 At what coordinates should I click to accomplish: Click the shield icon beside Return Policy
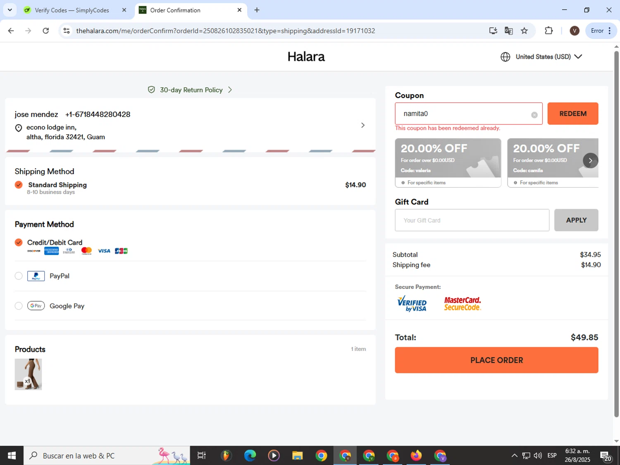[151, 90]
